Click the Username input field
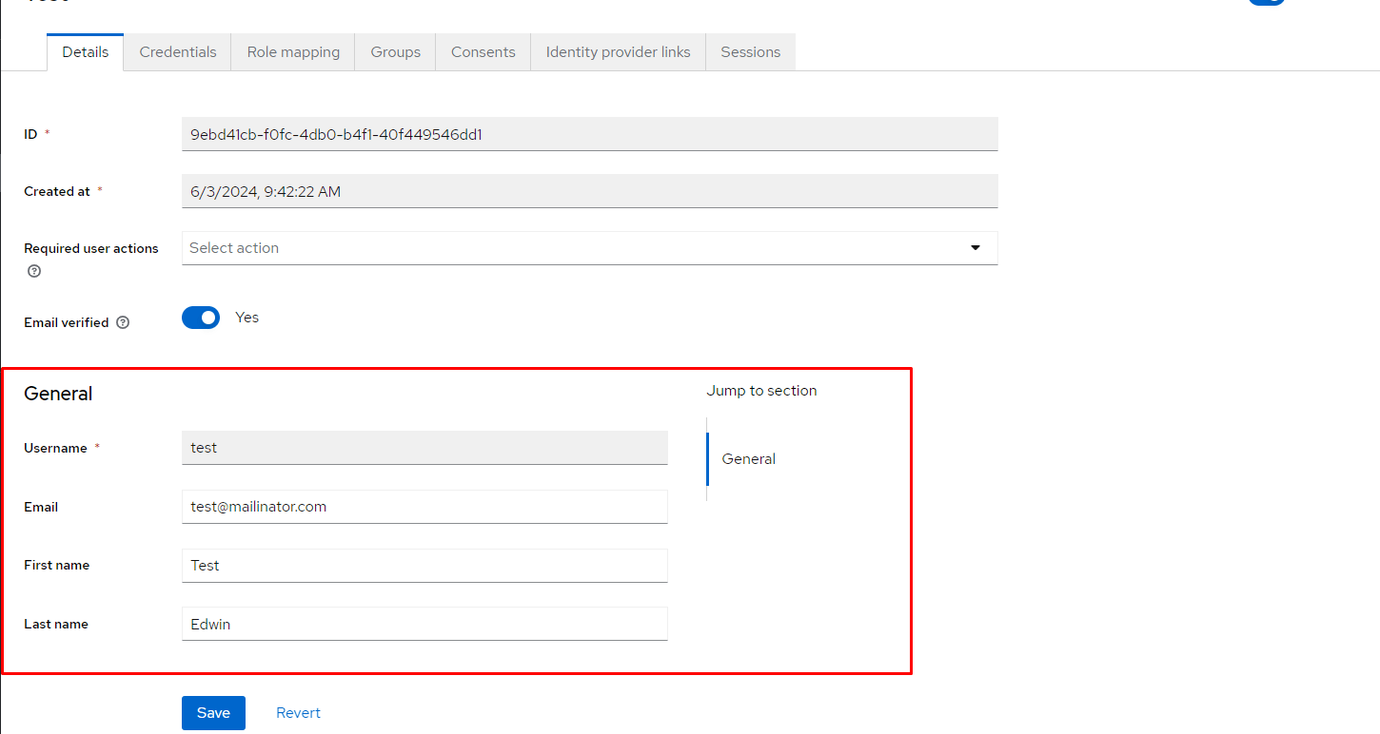This screenshot has width=1380, height=734. point(424,447)
